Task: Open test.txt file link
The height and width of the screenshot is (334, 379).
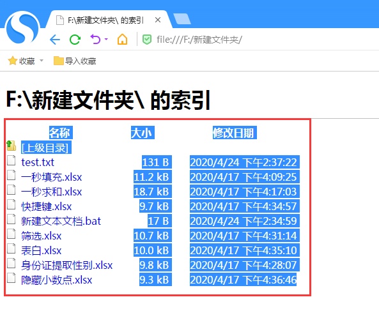Action: point(38,162)
